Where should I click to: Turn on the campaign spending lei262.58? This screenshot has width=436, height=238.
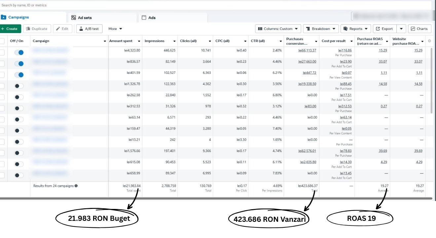pos(19,97)
